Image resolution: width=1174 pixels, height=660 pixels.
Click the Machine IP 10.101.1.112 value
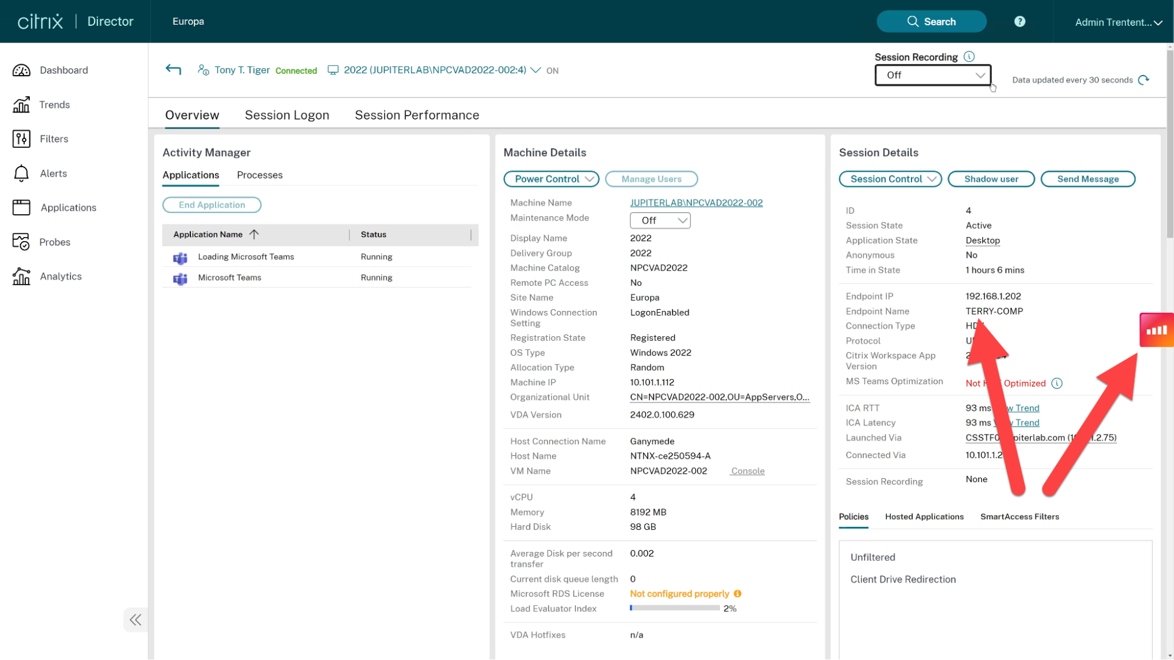652,383
